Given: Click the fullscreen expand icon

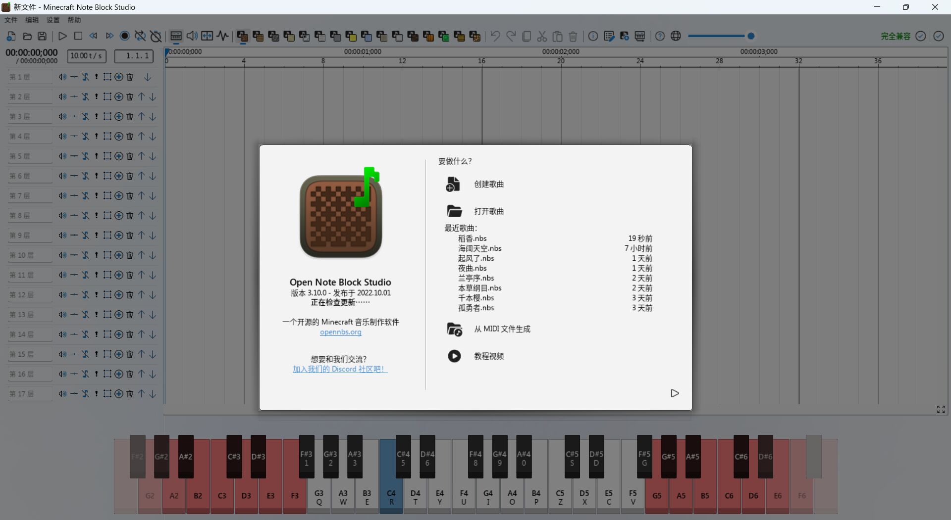Looking at the screenshot, I should [941, 409].
